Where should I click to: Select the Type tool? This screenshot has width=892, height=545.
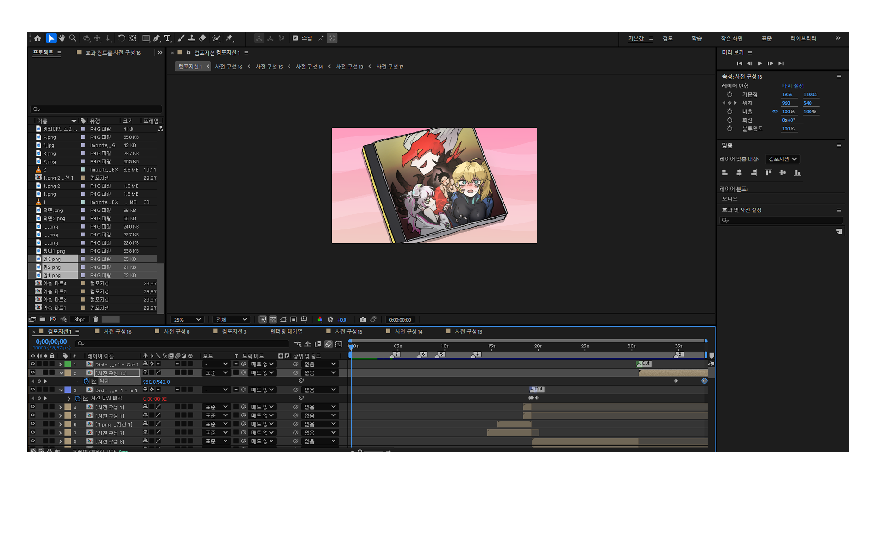click(x=167, y=38)
